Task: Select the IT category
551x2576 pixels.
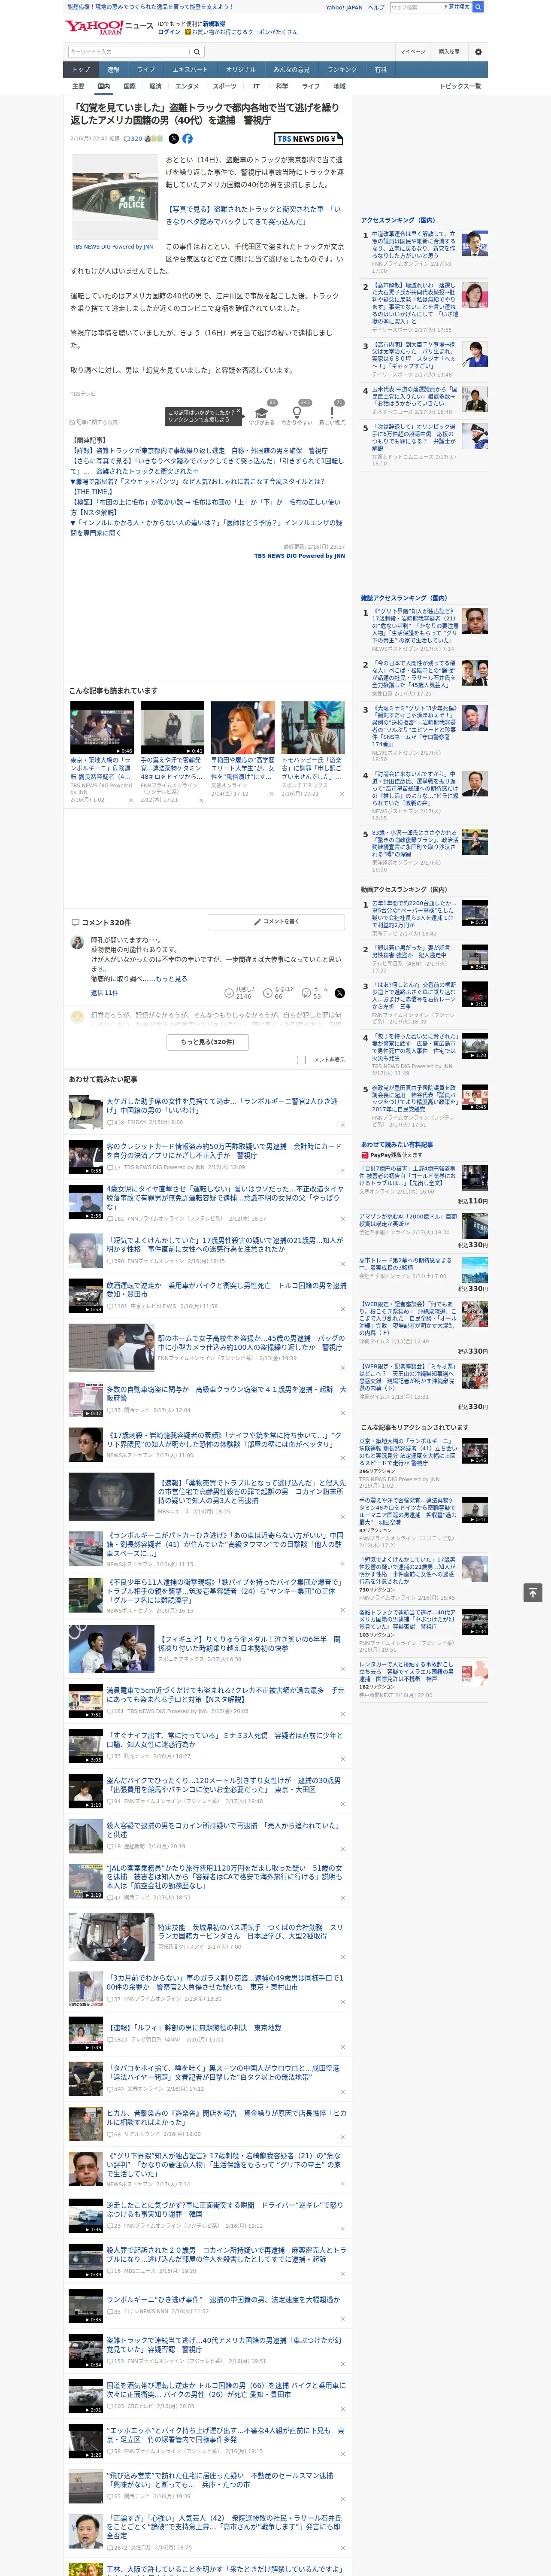Action: pyautogui.click(x=256, y=86)
